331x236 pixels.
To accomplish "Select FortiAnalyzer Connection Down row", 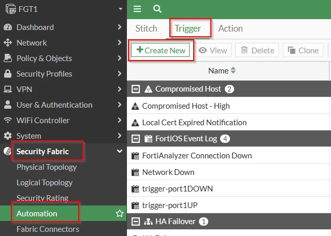I will tap(229, 156).
